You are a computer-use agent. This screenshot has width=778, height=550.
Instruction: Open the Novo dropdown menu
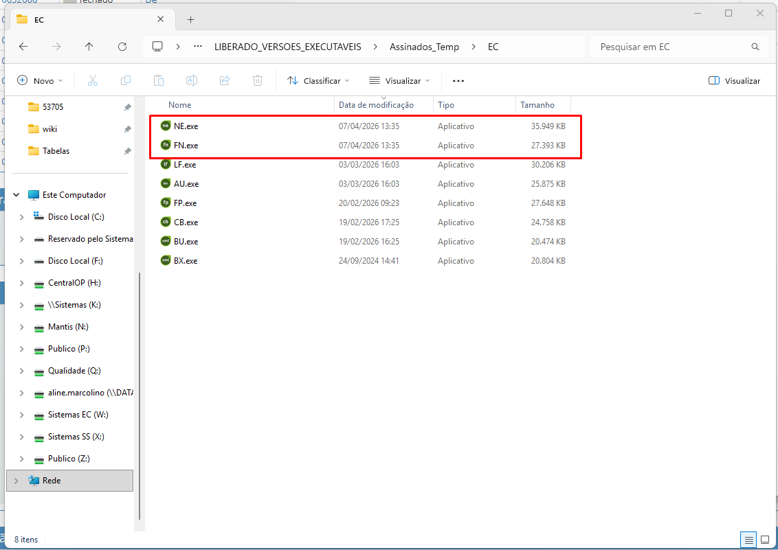40,81
